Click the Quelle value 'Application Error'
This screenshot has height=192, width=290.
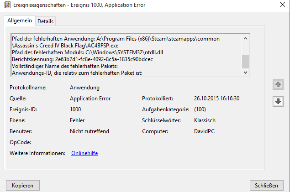coord(90,99)
